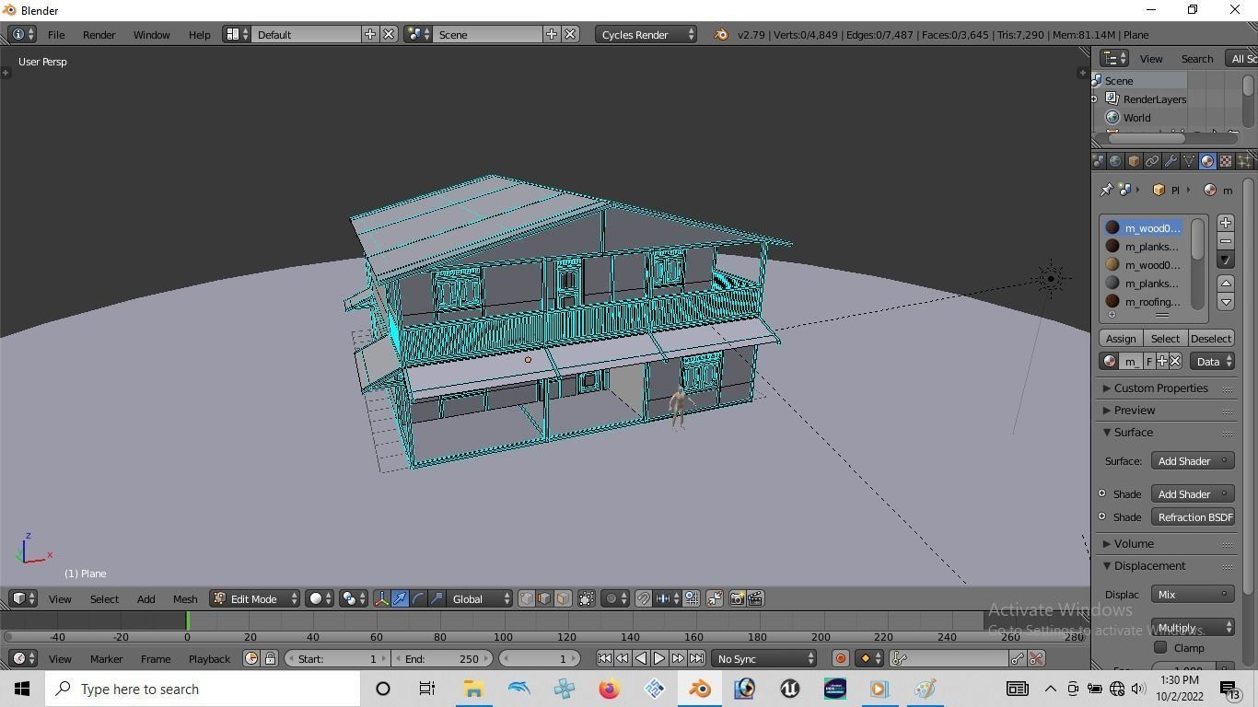The height and width of the screenshot is (707, 1258).
Task: Open the Cycles Render engine dropdown
Action: pyautogui.click(x=646, y=34)
